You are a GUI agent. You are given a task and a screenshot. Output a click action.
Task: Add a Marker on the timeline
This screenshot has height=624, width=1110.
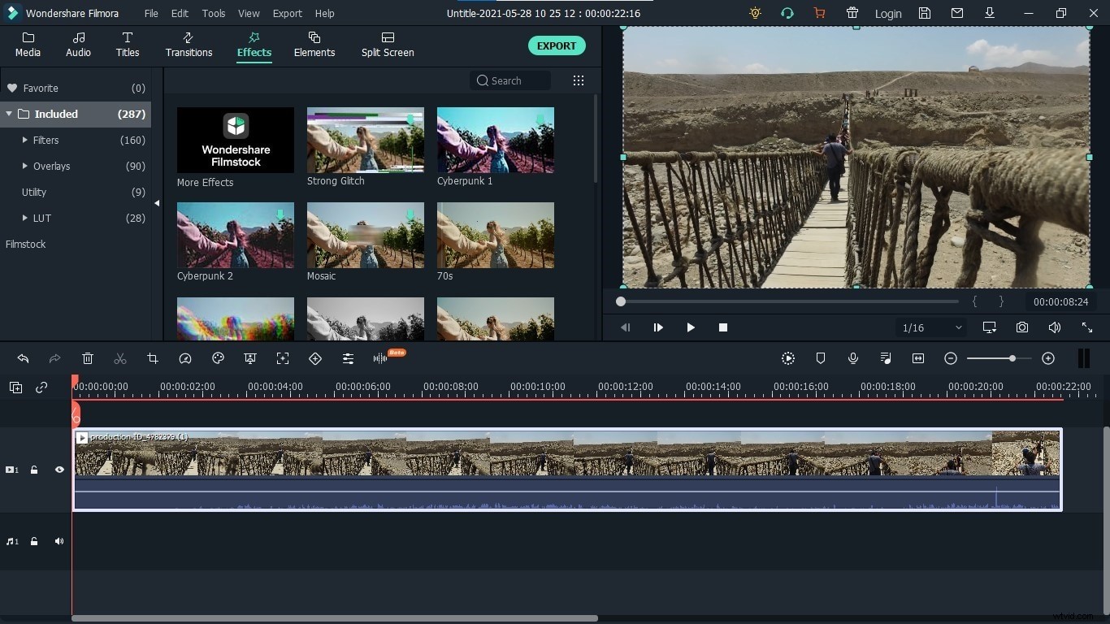tap(821, 358)
